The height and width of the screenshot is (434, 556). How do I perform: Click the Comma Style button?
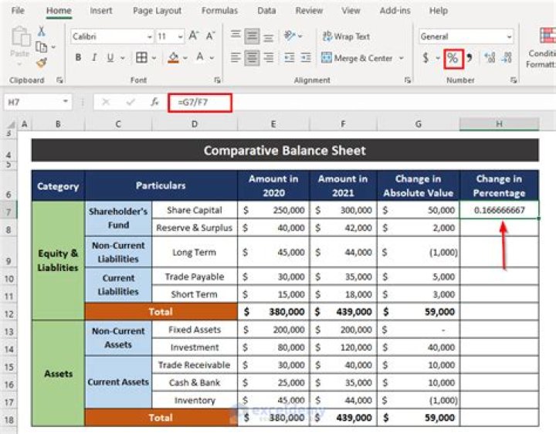pyautogui.click(x=470, y=58)
